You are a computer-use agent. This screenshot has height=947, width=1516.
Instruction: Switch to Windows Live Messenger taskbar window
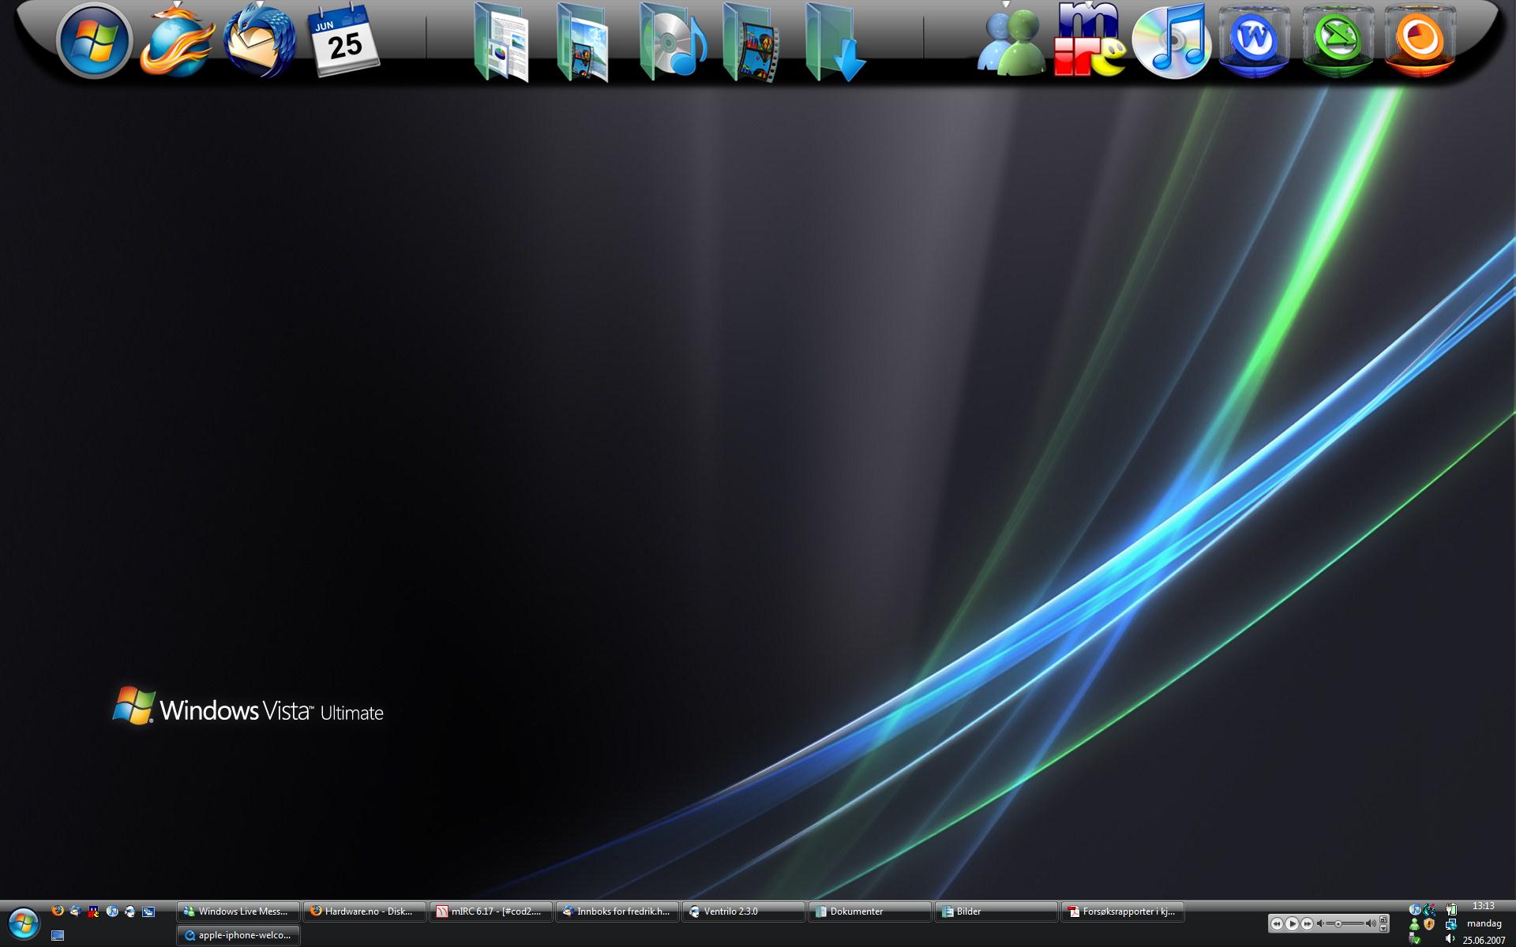click(x=238, y=911)
